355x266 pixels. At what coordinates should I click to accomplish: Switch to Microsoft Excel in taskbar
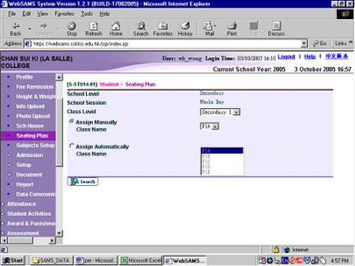(141, 260)
